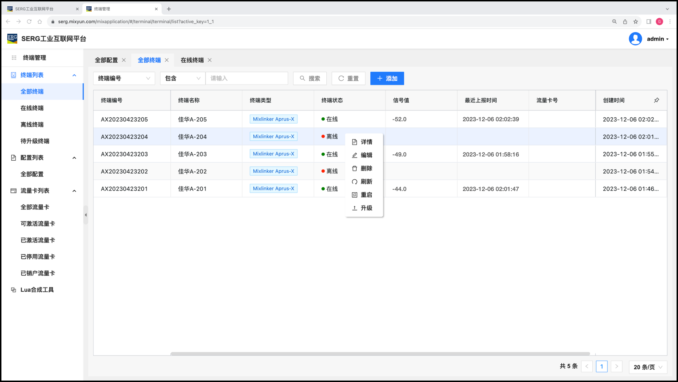Open the 终端编号 search field dropdown
678x382 pixels.
click(124, 78)
